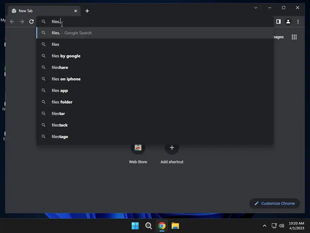Open File Explorer from the taskbar

pyautogui.click(x=175, y=226)
